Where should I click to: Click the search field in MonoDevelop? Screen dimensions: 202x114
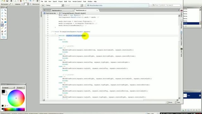(x=166, y=5)
